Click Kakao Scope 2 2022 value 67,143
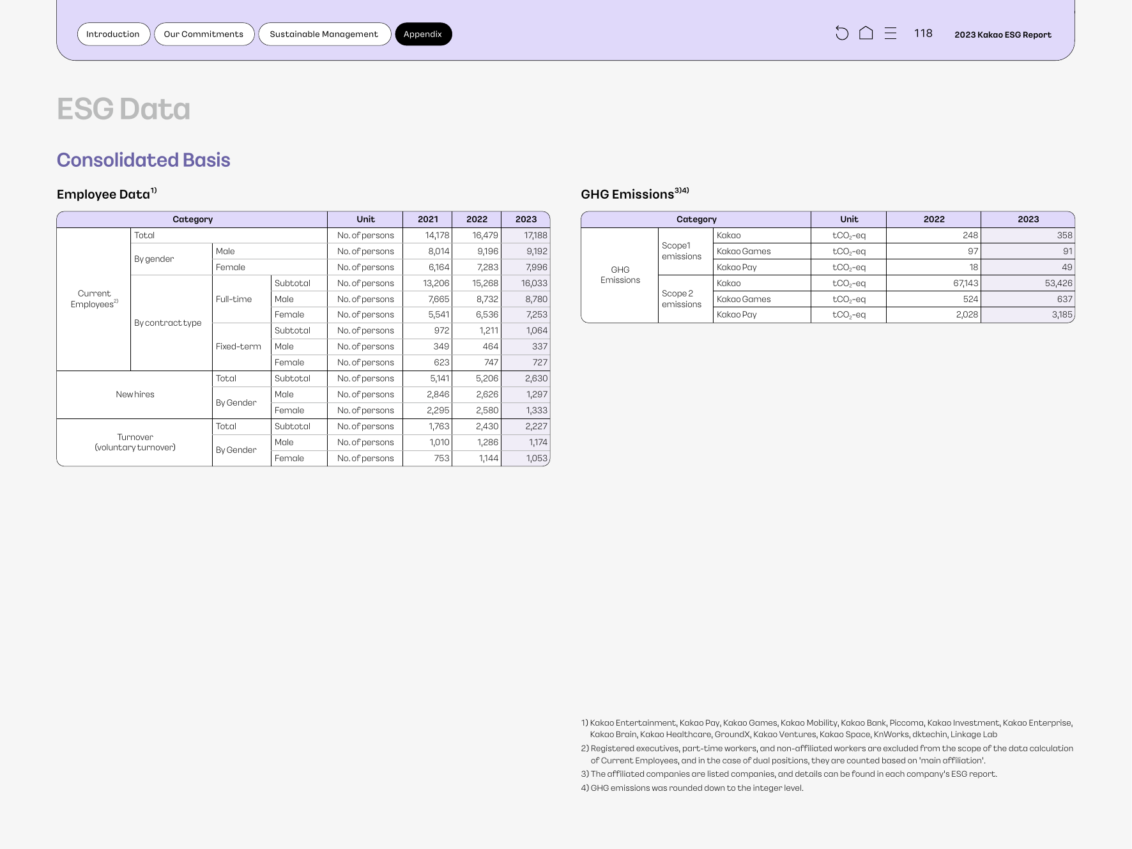 coord(965,283)
